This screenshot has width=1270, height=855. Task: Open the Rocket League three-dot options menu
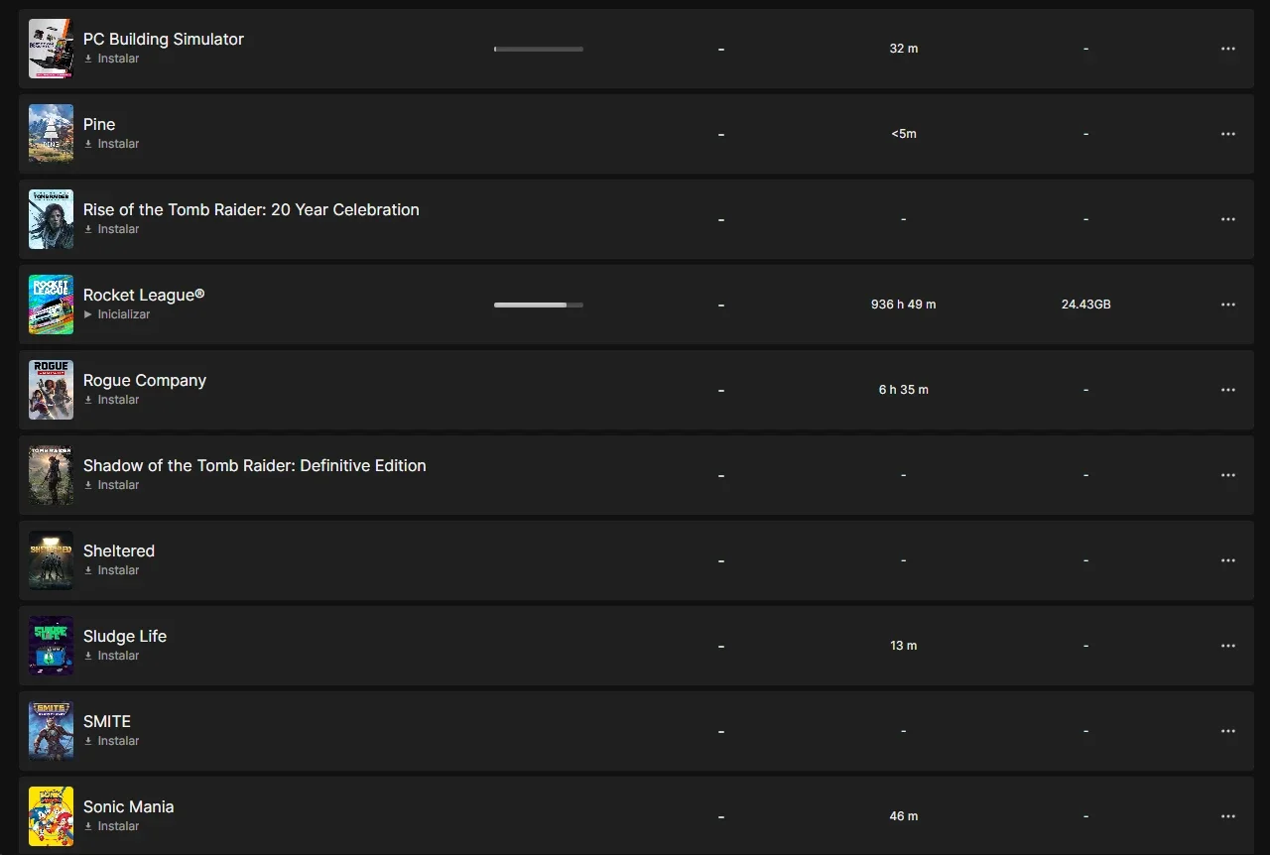1228,305
